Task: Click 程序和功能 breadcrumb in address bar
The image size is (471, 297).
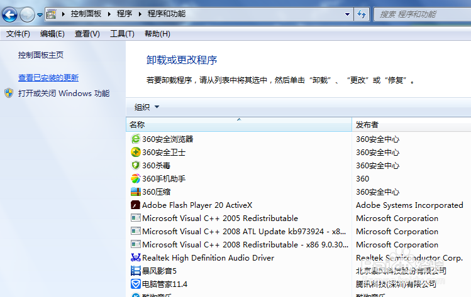Action: 167,14
